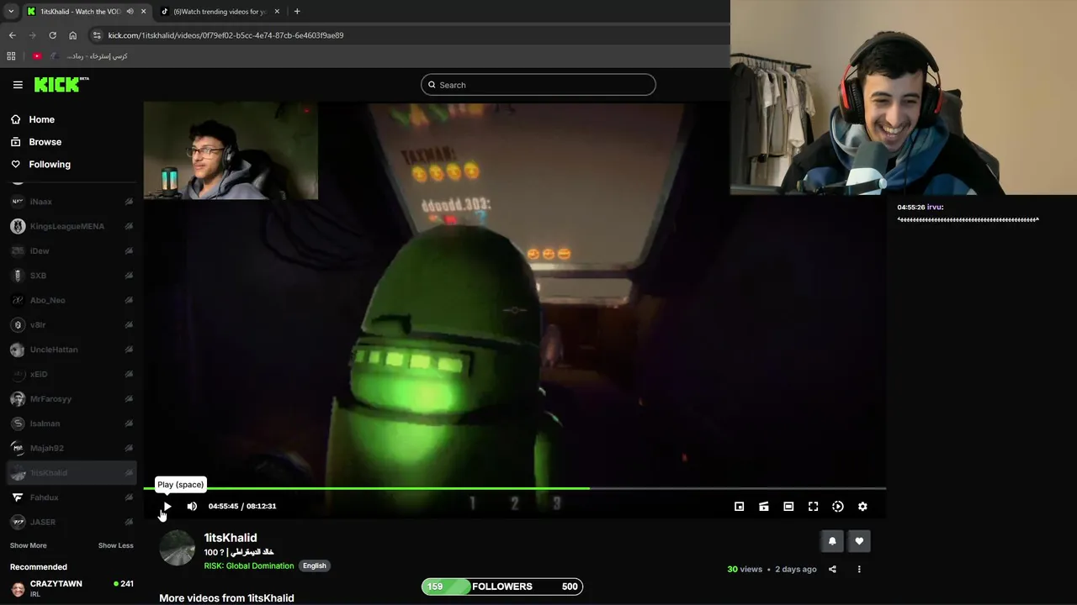1077x605 pixels.
Task: Seek on the green video progress bar
Action: click(515, 488)
